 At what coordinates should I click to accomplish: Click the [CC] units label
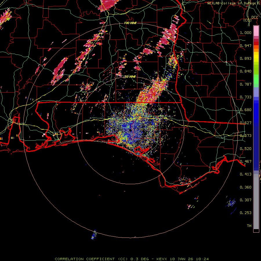(248, 20)
